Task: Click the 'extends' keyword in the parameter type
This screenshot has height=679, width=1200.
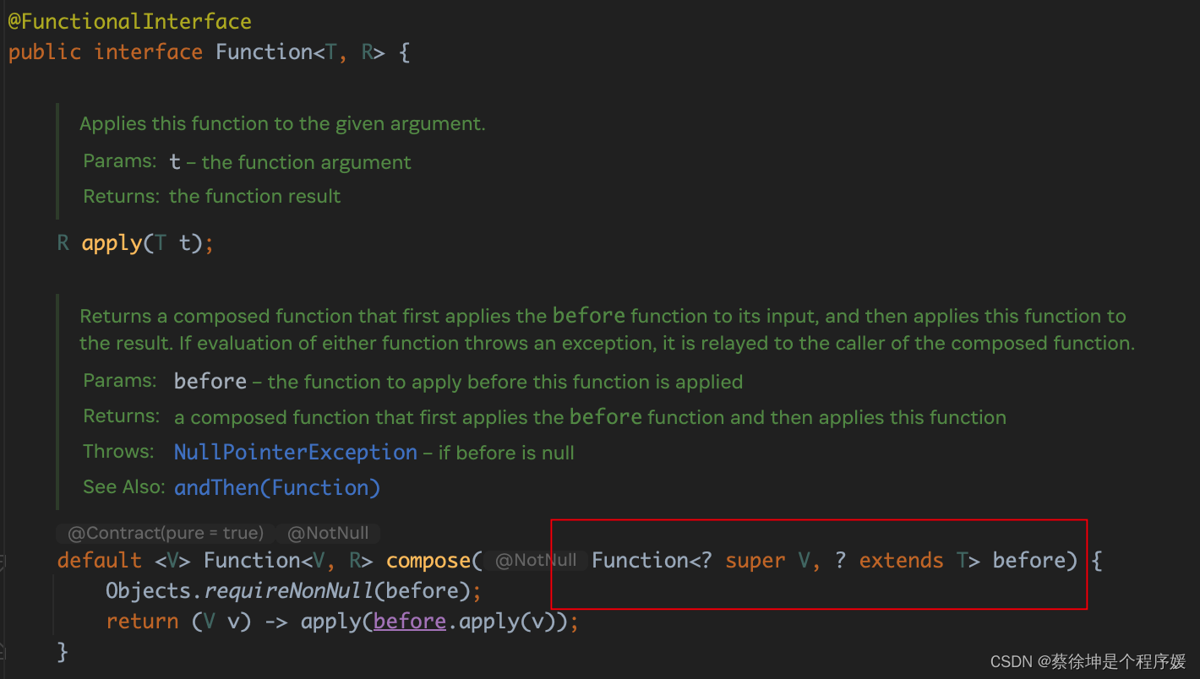Action: point(901,561)
